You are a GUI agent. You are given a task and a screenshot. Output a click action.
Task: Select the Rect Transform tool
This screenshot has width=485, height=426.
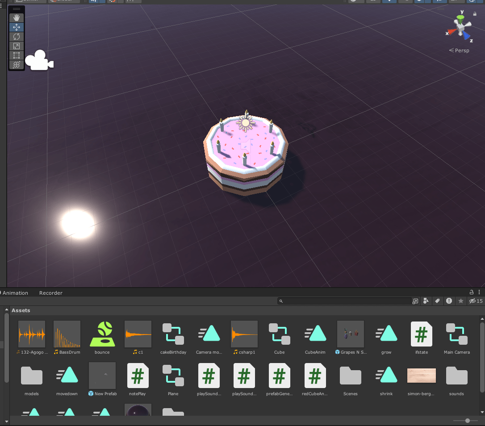(x=17, y=55)
